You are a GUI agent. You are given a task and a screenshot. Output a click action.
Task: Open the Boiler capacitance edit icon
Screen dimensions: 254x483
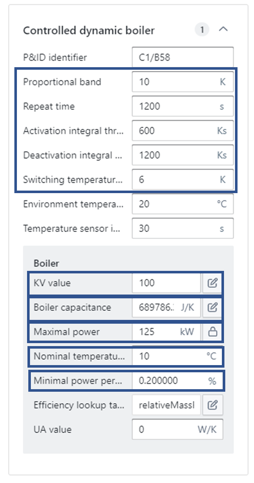(x=213, y=308)
